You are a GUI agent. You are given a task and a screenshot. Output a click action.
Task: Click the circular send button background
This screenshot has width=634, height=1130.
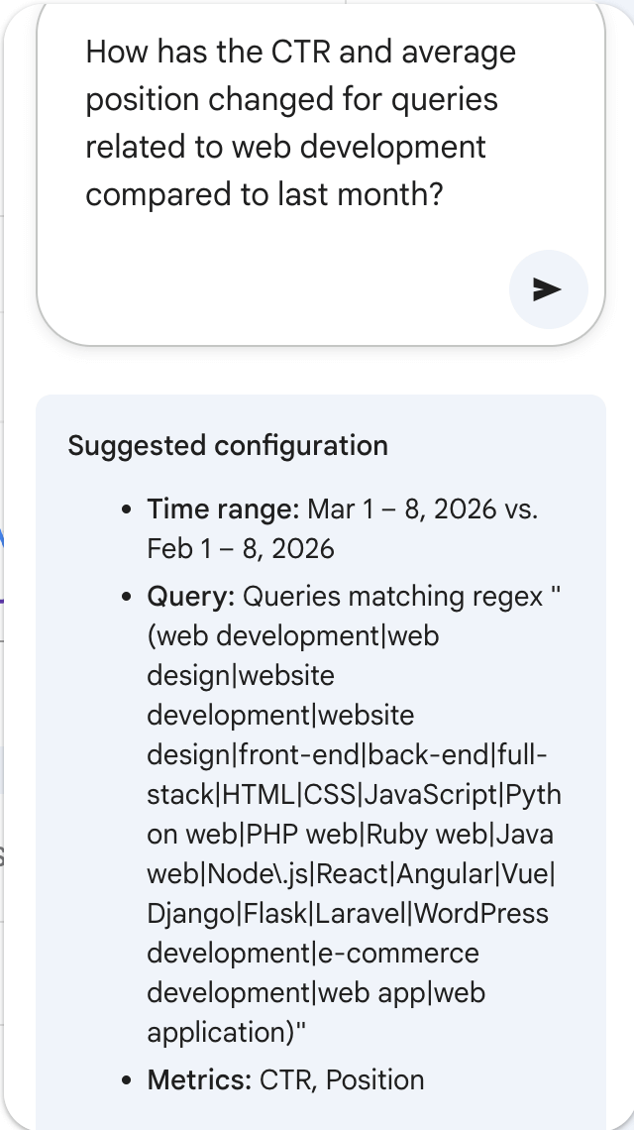click(548, 288)
